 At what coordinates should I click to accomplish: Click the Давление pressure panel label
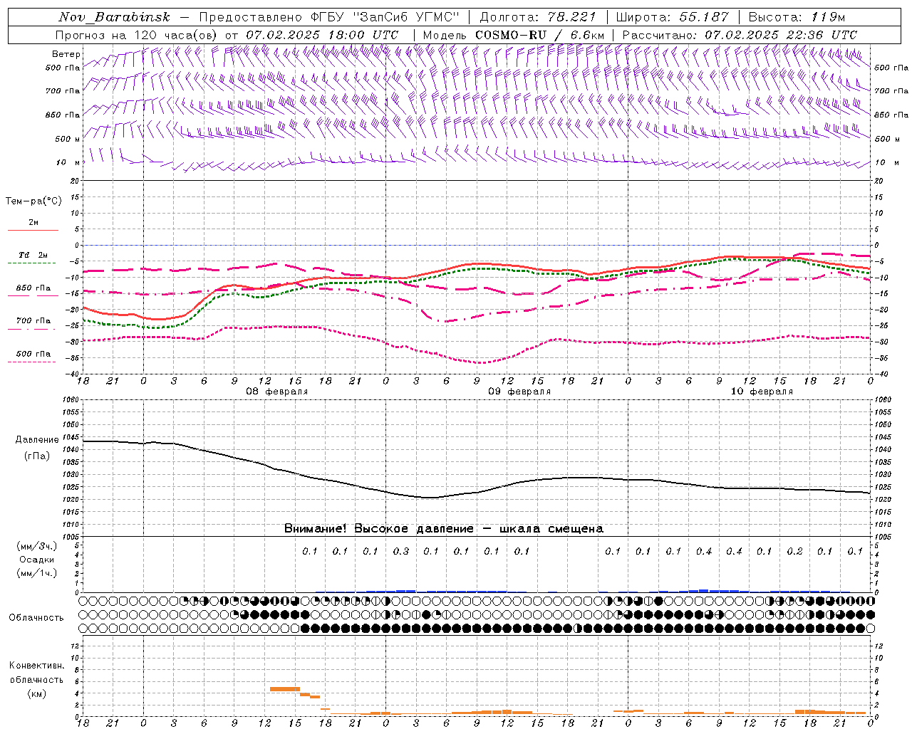(x=37, y=440)
